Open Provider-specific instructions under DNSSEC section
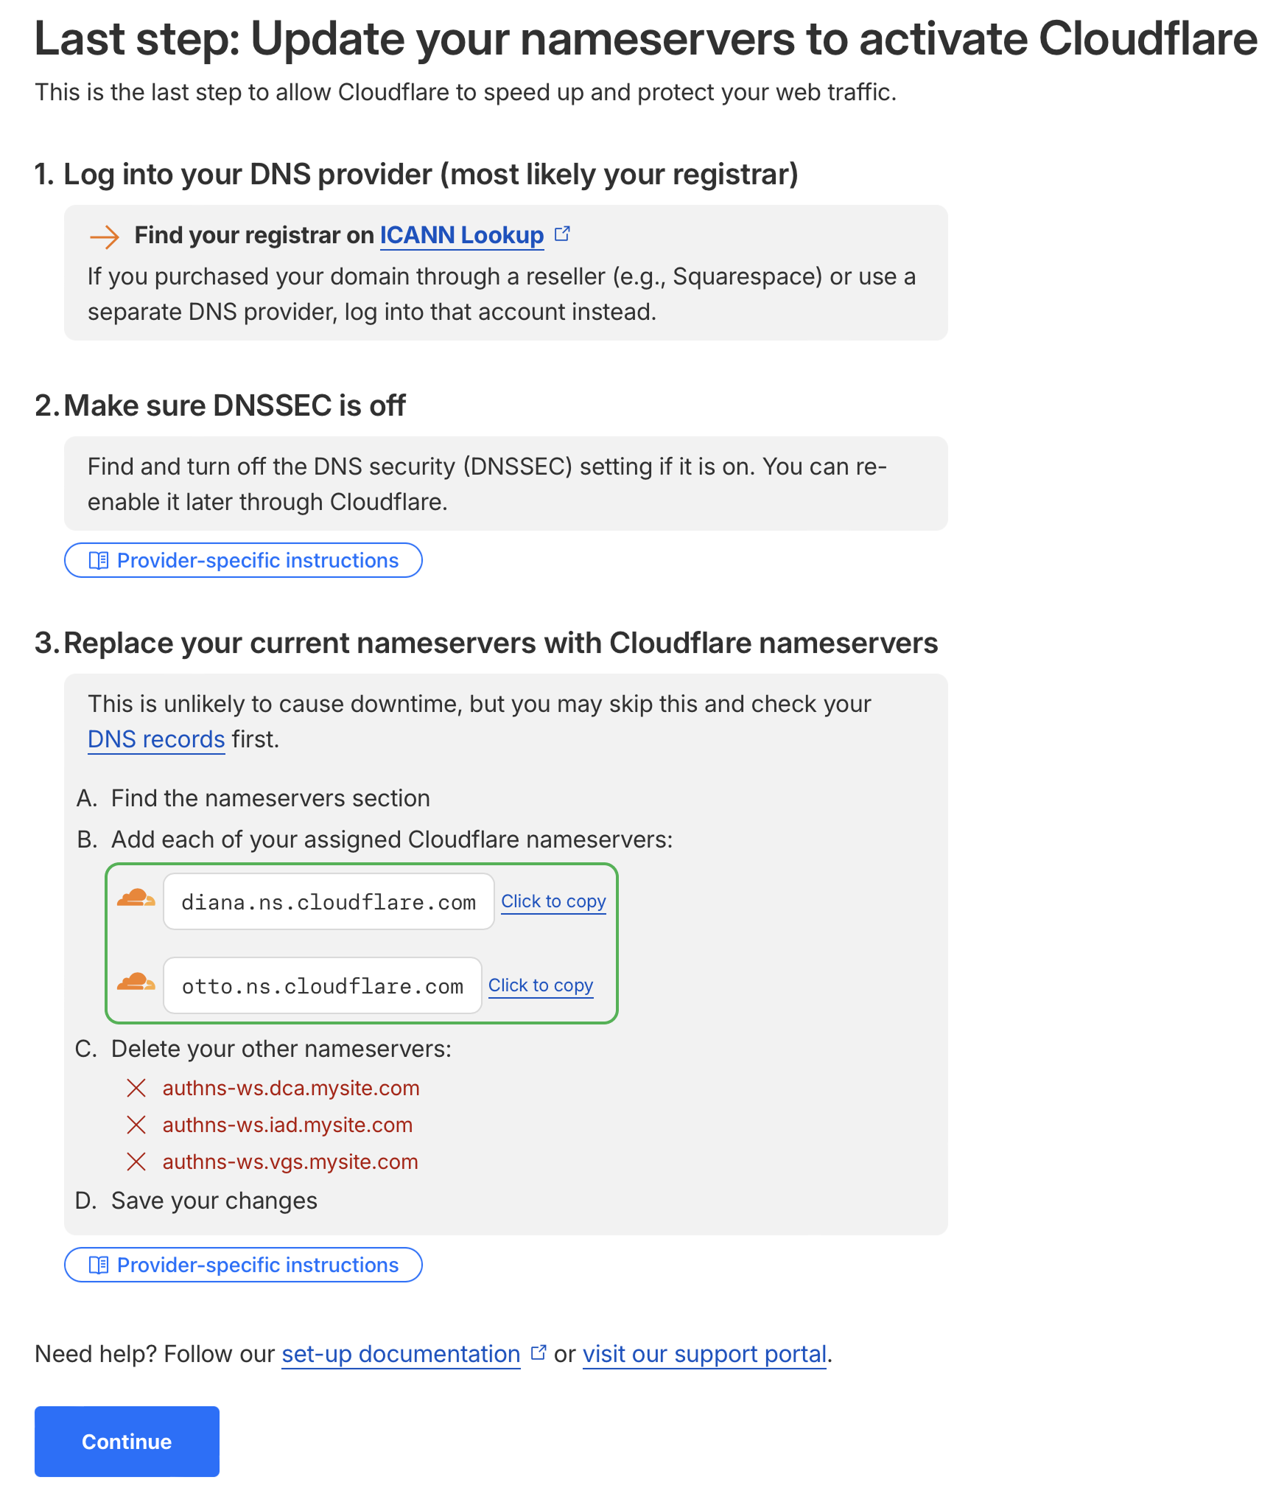 pos(243,560)
